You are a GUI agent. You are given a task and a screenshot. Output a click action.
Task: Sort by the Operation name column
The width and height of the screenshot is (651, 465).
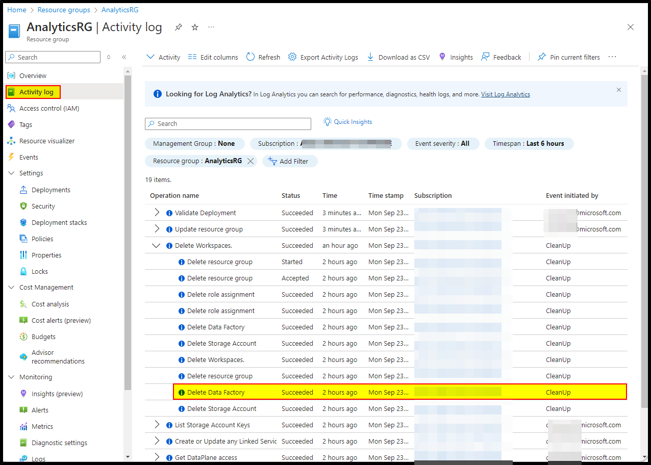point(174,196)
